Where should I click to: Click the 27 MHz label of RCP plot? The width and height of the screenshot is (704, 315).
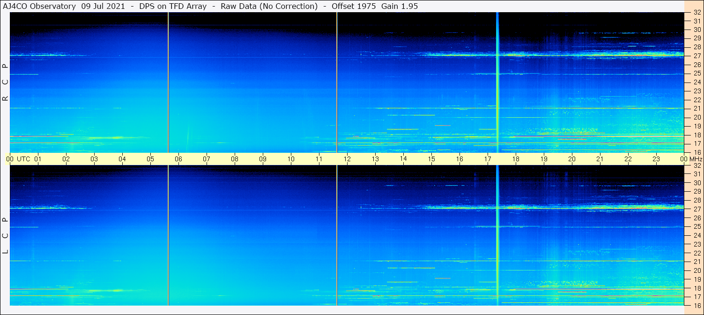697,56
